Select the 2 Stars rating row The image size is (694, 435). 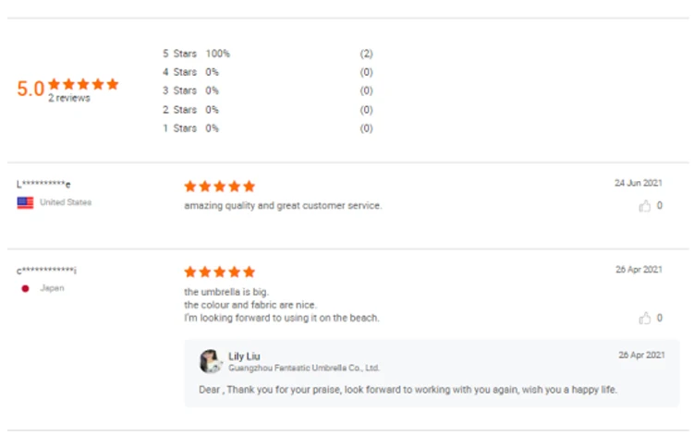[190, 110]
